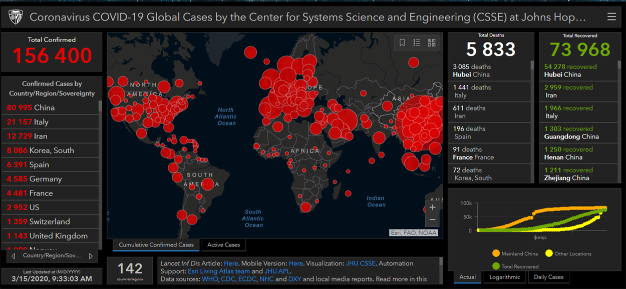Select the Country/Region/Sov... list tab
Viewport: 626px width, 289px height.
click(52, 256)
